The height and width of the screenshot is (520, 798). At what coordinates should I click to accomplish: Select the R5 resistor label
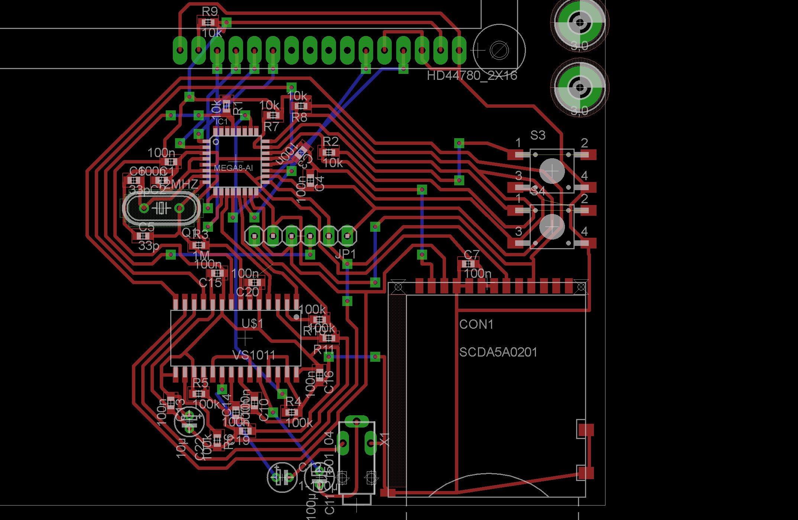tap(200, 383)
